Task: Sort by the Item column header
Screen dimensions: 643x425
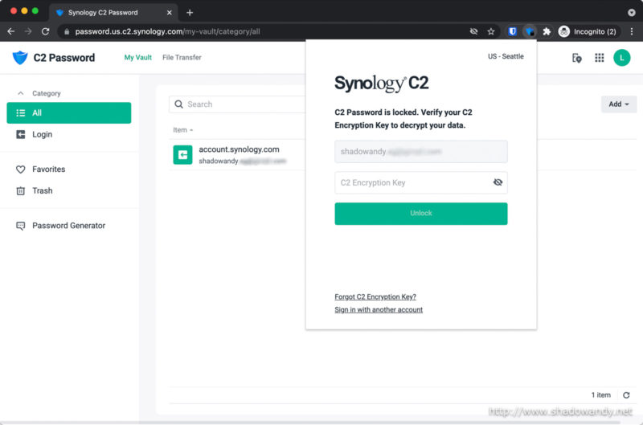Action: coord(183,130)
